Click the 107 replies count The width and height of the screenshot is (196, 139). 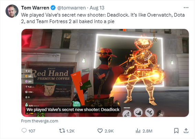32,131
